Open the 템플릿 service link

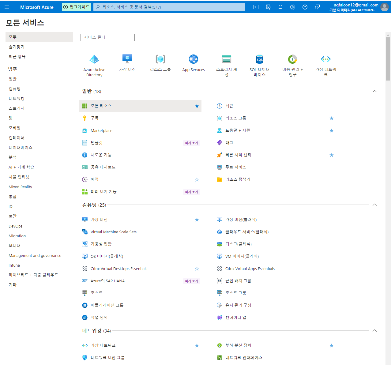tap(97, 143)
